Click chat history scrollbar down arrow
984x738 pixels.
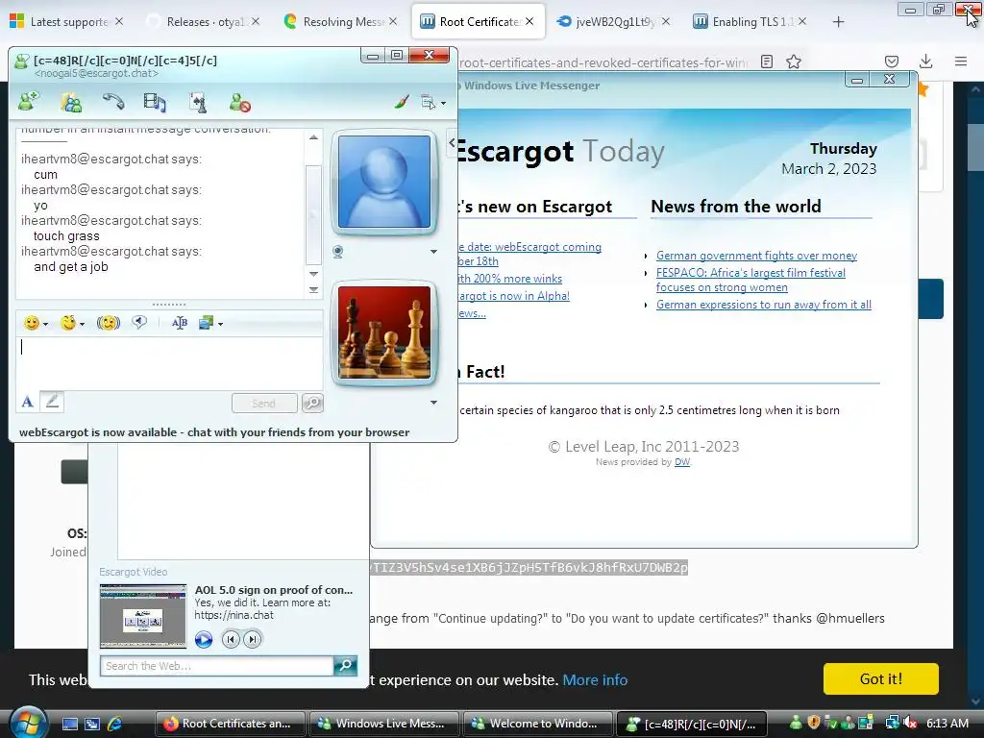pos(313,274)
